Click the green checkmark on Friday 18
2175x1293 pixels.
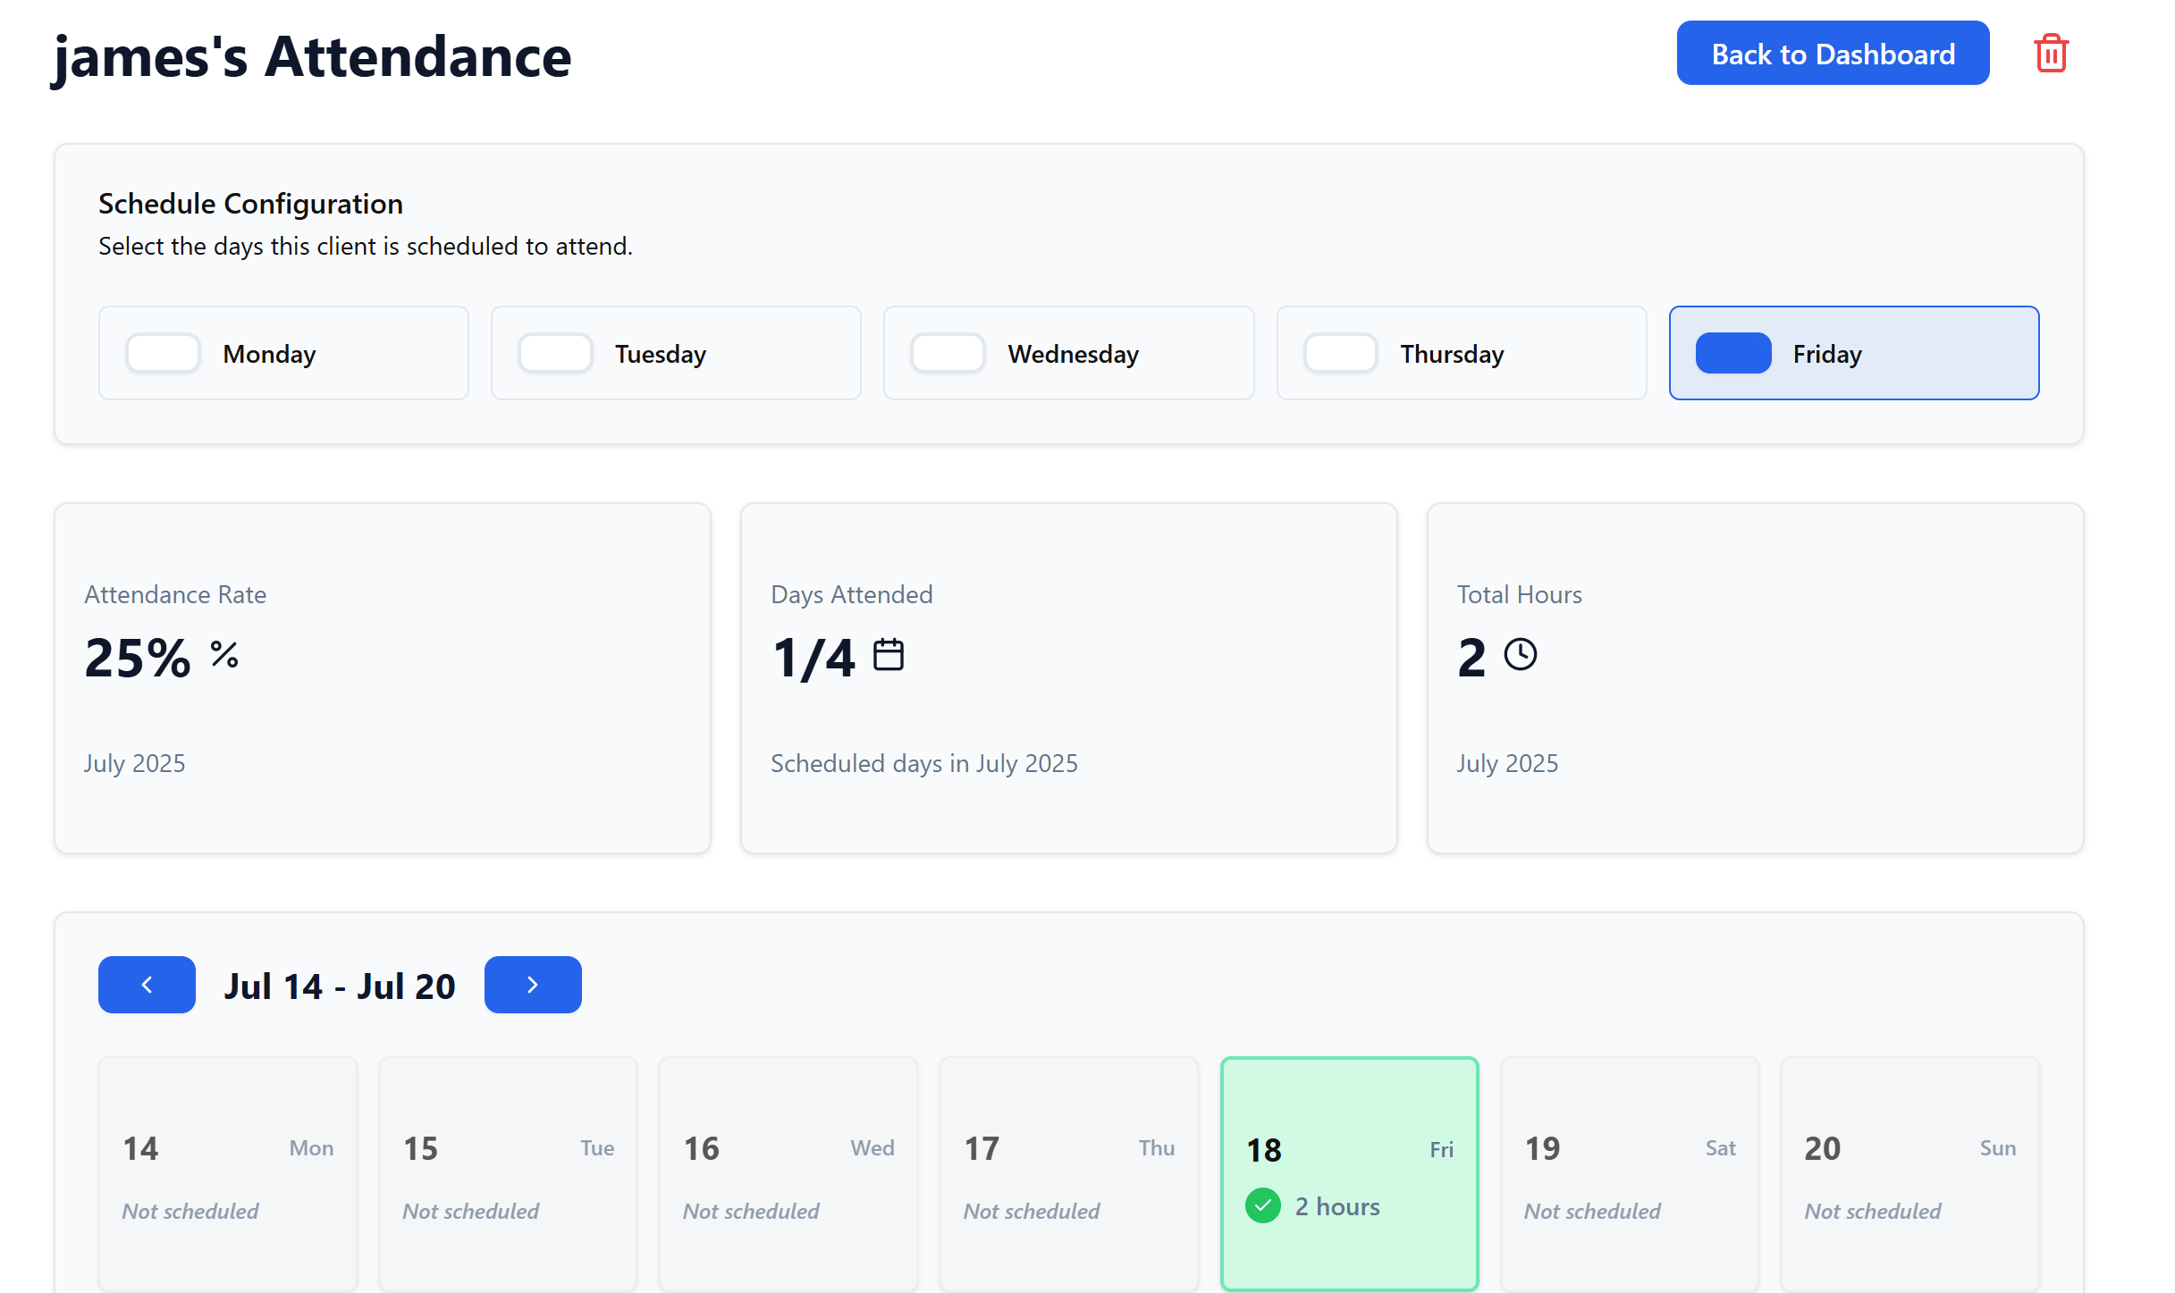[1262, 1206]
